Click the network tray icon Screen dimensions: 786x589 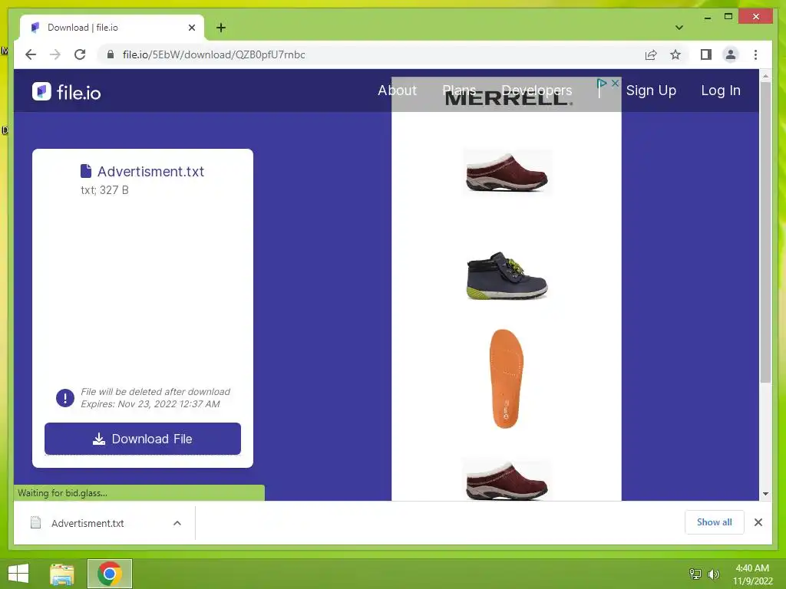[695, 574]
